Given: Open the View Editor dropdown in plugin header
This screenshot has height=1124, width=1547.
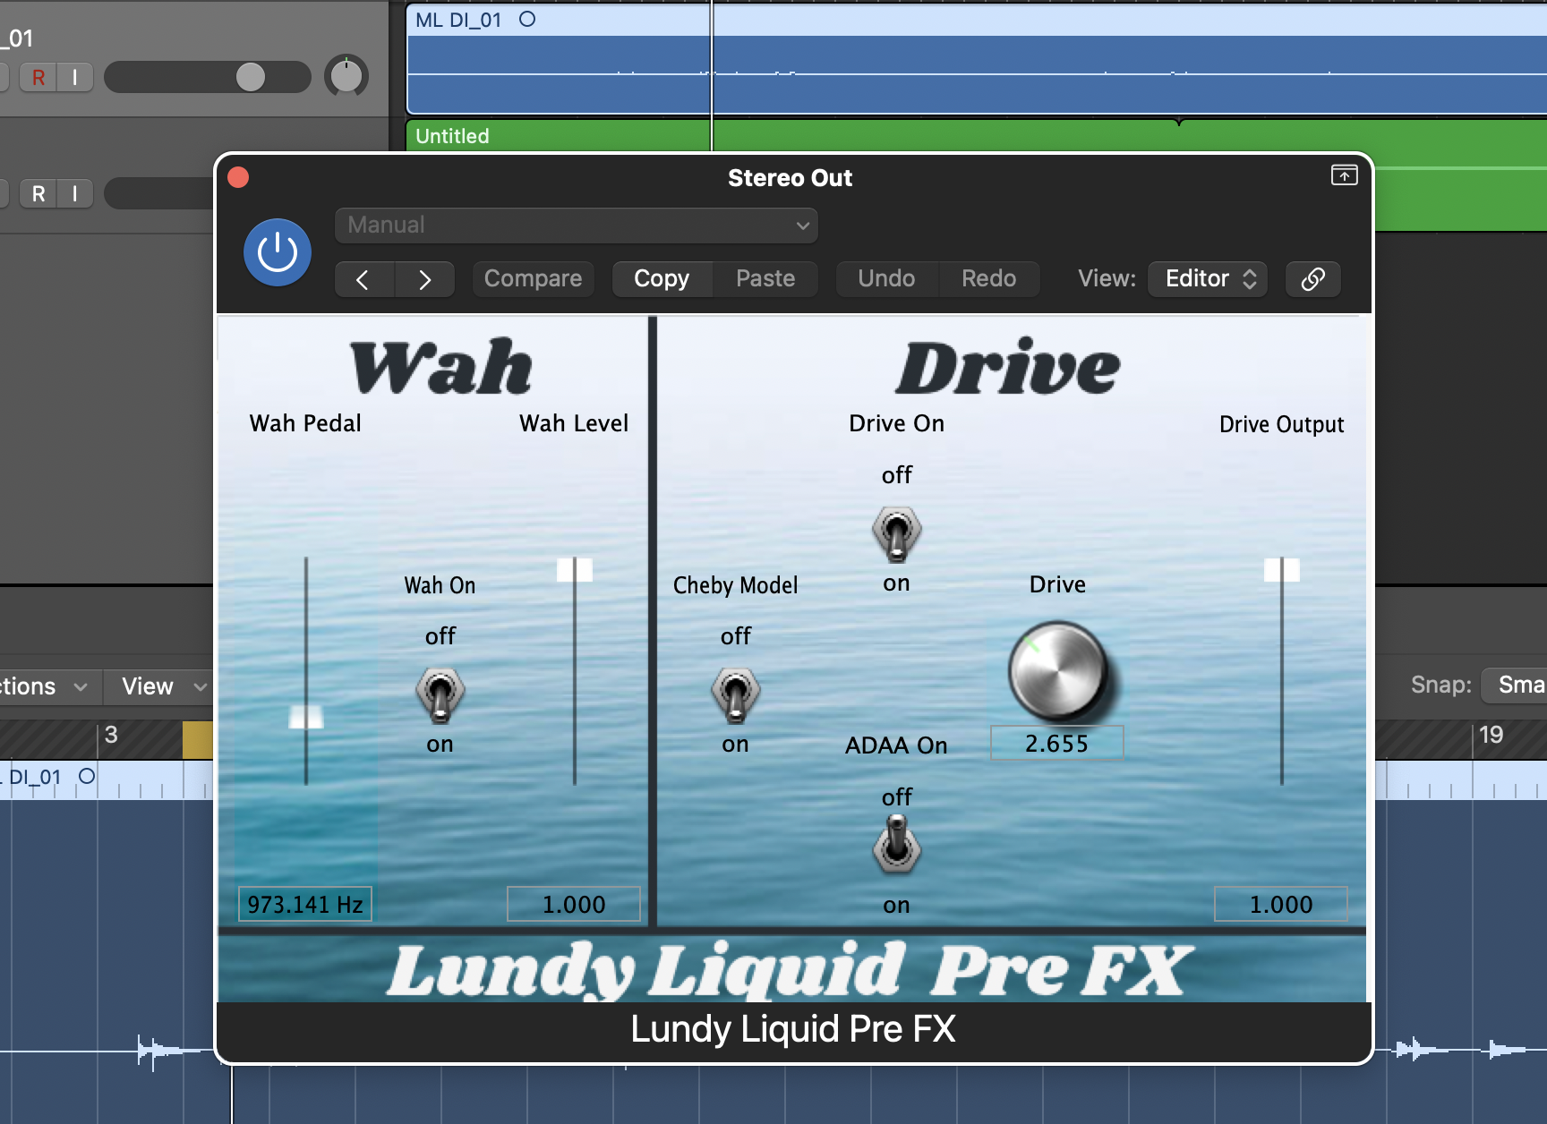Looking at the screenshot, I should [x=1208, y=279].
